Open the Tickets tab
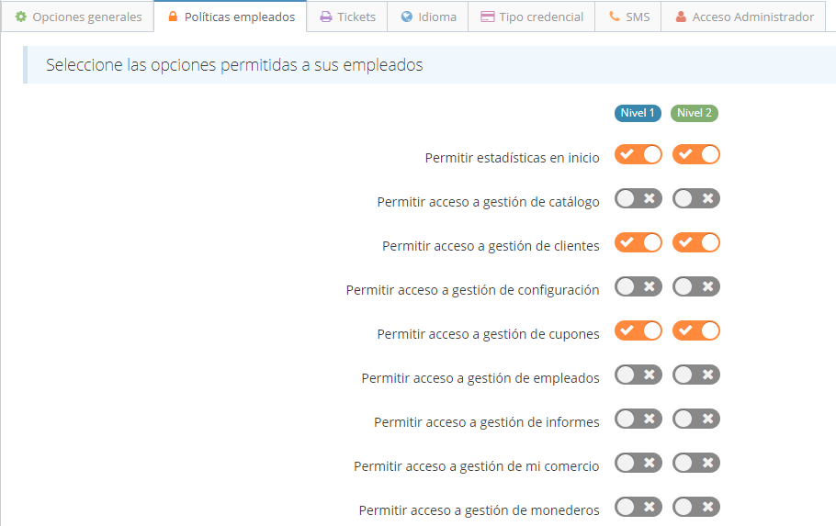The image size is (836, 526). pos(347,17)
